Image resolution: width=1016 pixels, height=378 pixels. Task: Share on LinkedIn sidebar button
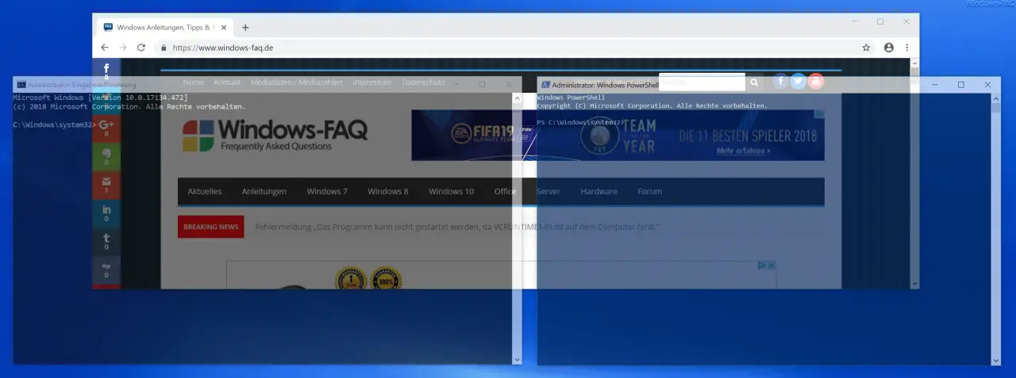[x=106, y=213]
